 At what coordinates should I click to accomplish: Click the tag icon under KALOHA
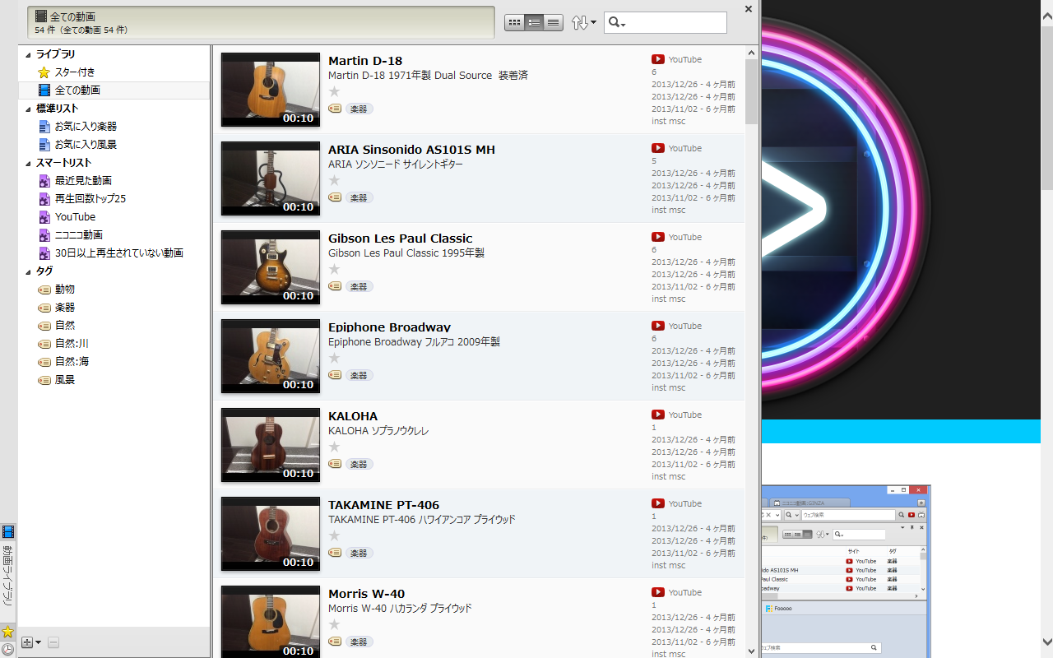point(335,464)
